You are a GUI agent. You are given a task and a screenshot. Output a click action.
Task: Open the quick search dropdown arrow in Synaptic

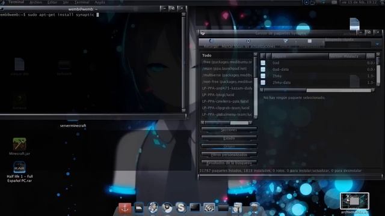[x=377, y=44]
